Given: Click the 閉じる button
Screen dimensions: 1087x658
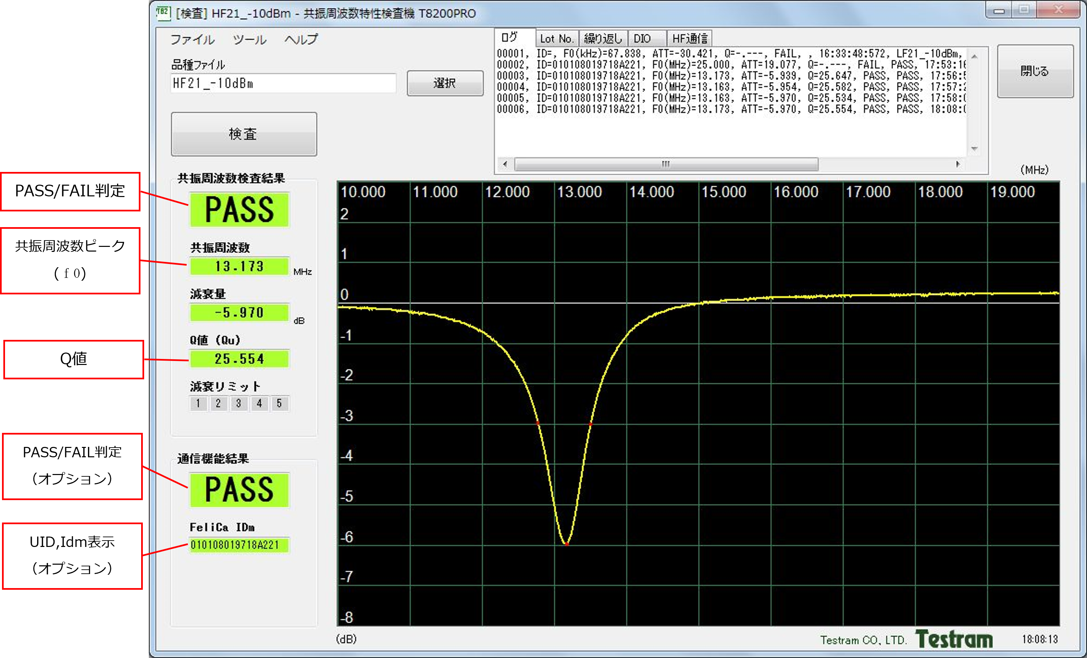Looking at the screenshot, I should click(1035, 71).
